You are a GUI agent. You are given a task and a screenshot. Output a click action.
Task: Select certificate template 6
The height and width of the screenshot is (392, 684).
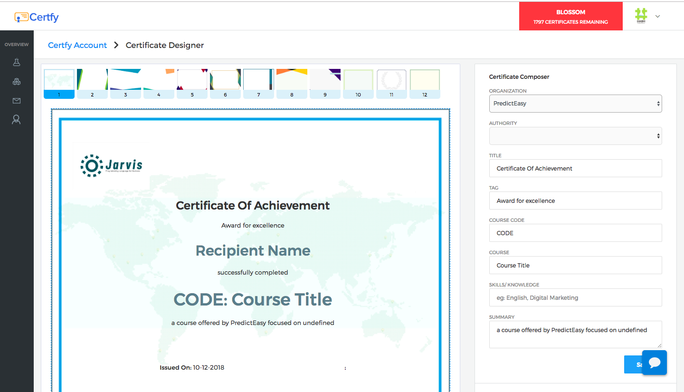(225, 84)
